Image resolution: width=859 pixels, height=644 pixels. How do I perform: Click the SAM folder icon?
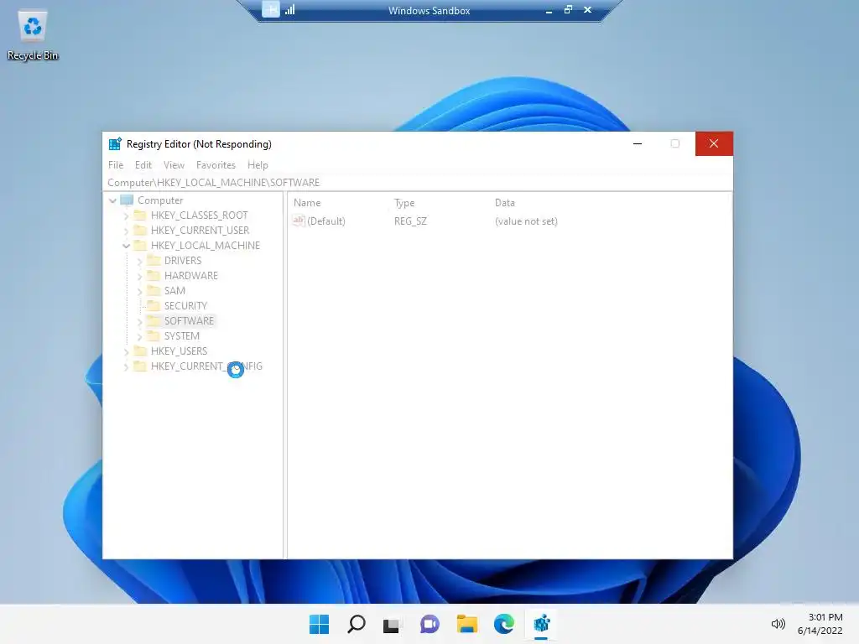pyautogui.click(x=154, y=290)
